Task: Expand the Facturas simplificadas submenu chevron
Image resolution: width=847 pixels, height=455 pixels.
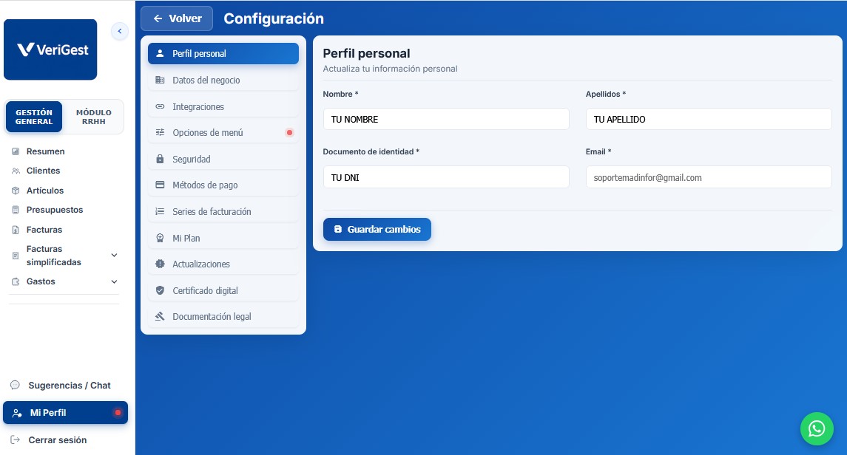Action: click(x=114, y=255)
